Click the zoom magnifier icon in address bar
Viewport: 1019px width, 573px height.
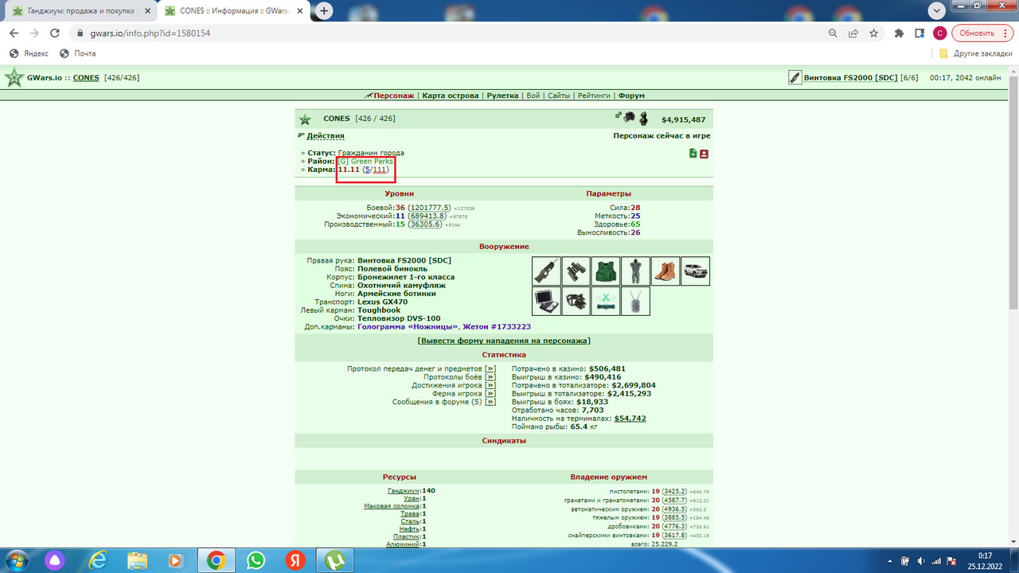[x=833, y=33]
